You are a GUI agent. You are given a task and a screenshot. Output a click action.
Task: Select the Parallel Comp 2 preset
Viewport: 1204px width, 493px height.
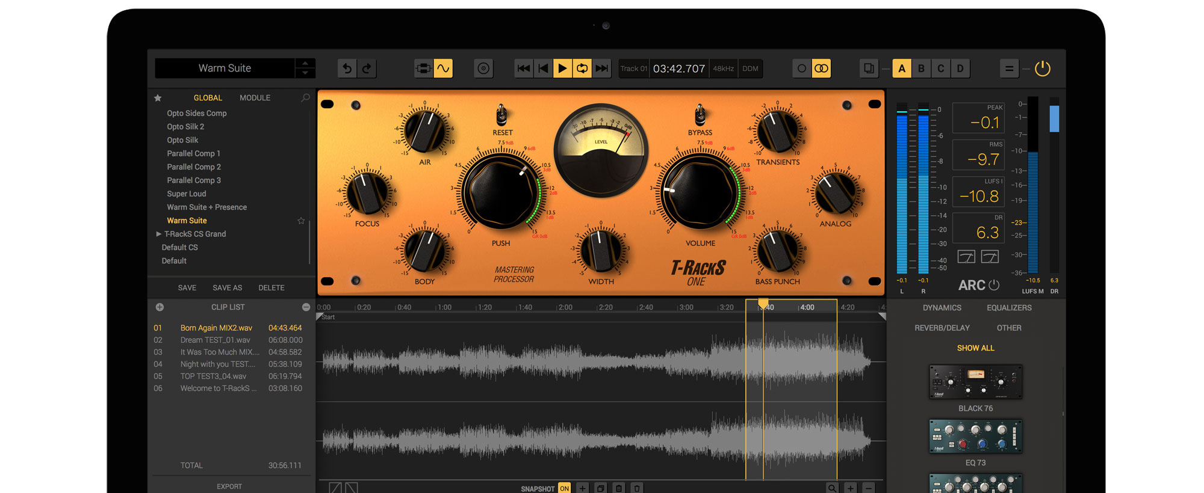coord(194,167)
